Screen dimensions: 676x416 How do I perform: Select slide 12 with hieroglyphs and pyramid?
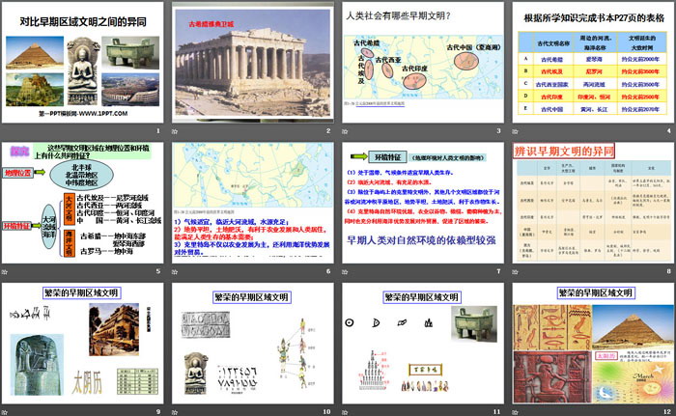pyautogui.click(x=589, y=343)
